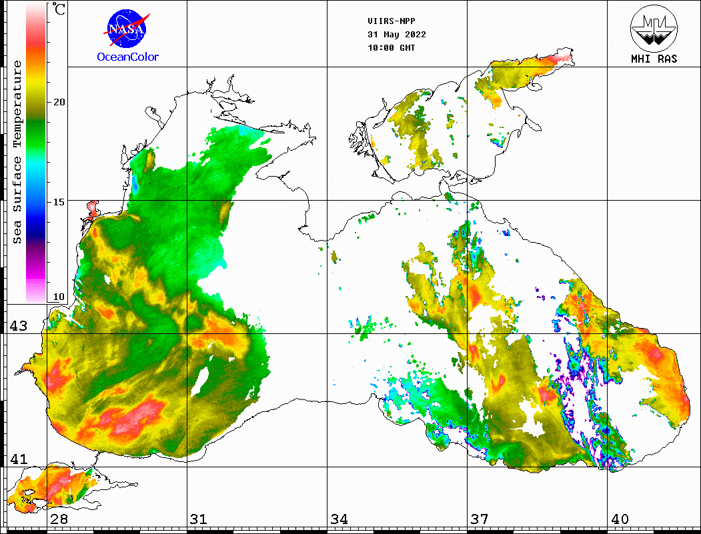The image size is (701, 534).
Task: Click the date 31 May 2022
Action: pyautogui.click(x=397, y=35)
